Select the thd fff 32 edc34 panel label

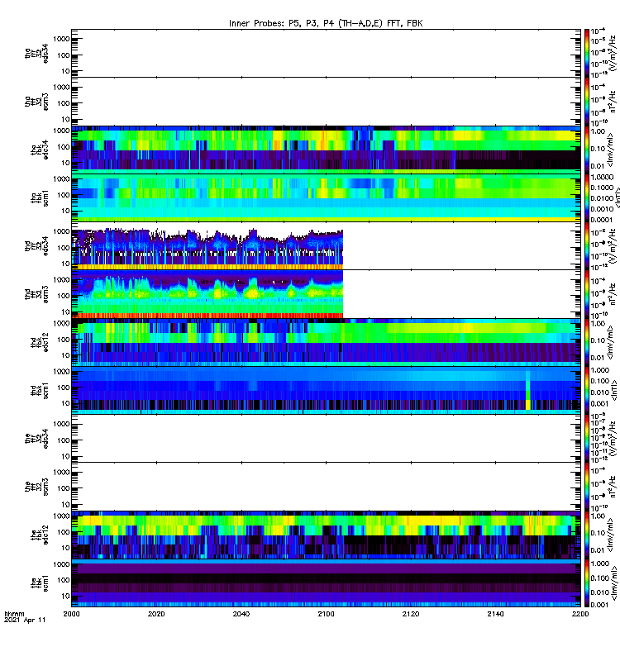pos(36,246)
